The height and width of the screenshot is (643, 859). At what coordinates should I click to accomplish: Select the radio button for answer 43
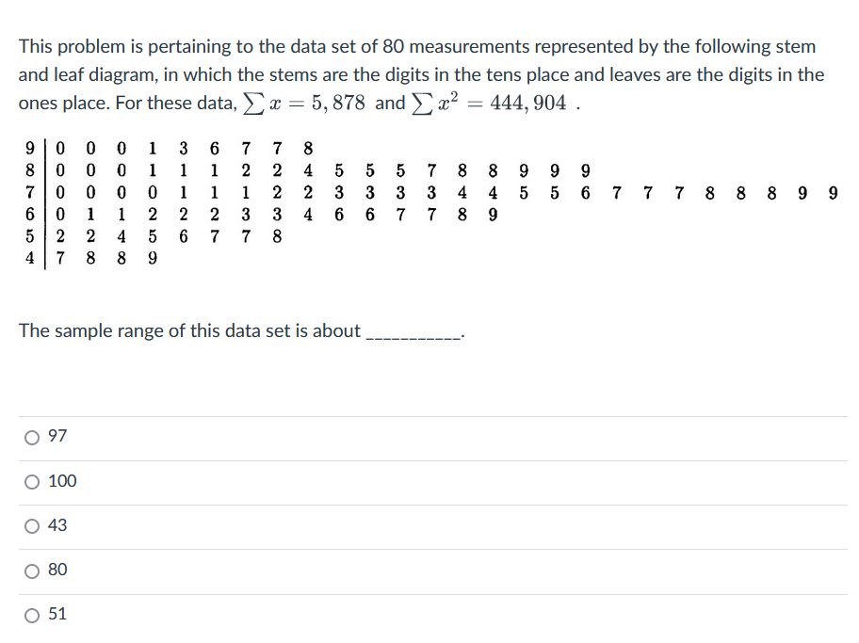(x=29, y=526)
